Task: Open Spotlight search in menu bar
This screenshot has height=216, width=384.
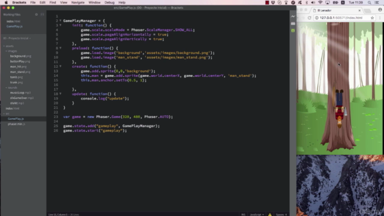Action: 370,2
